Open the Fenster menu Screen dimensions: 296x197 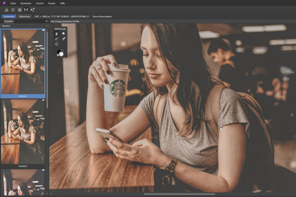pyautogui.click(x=52, y=3)
